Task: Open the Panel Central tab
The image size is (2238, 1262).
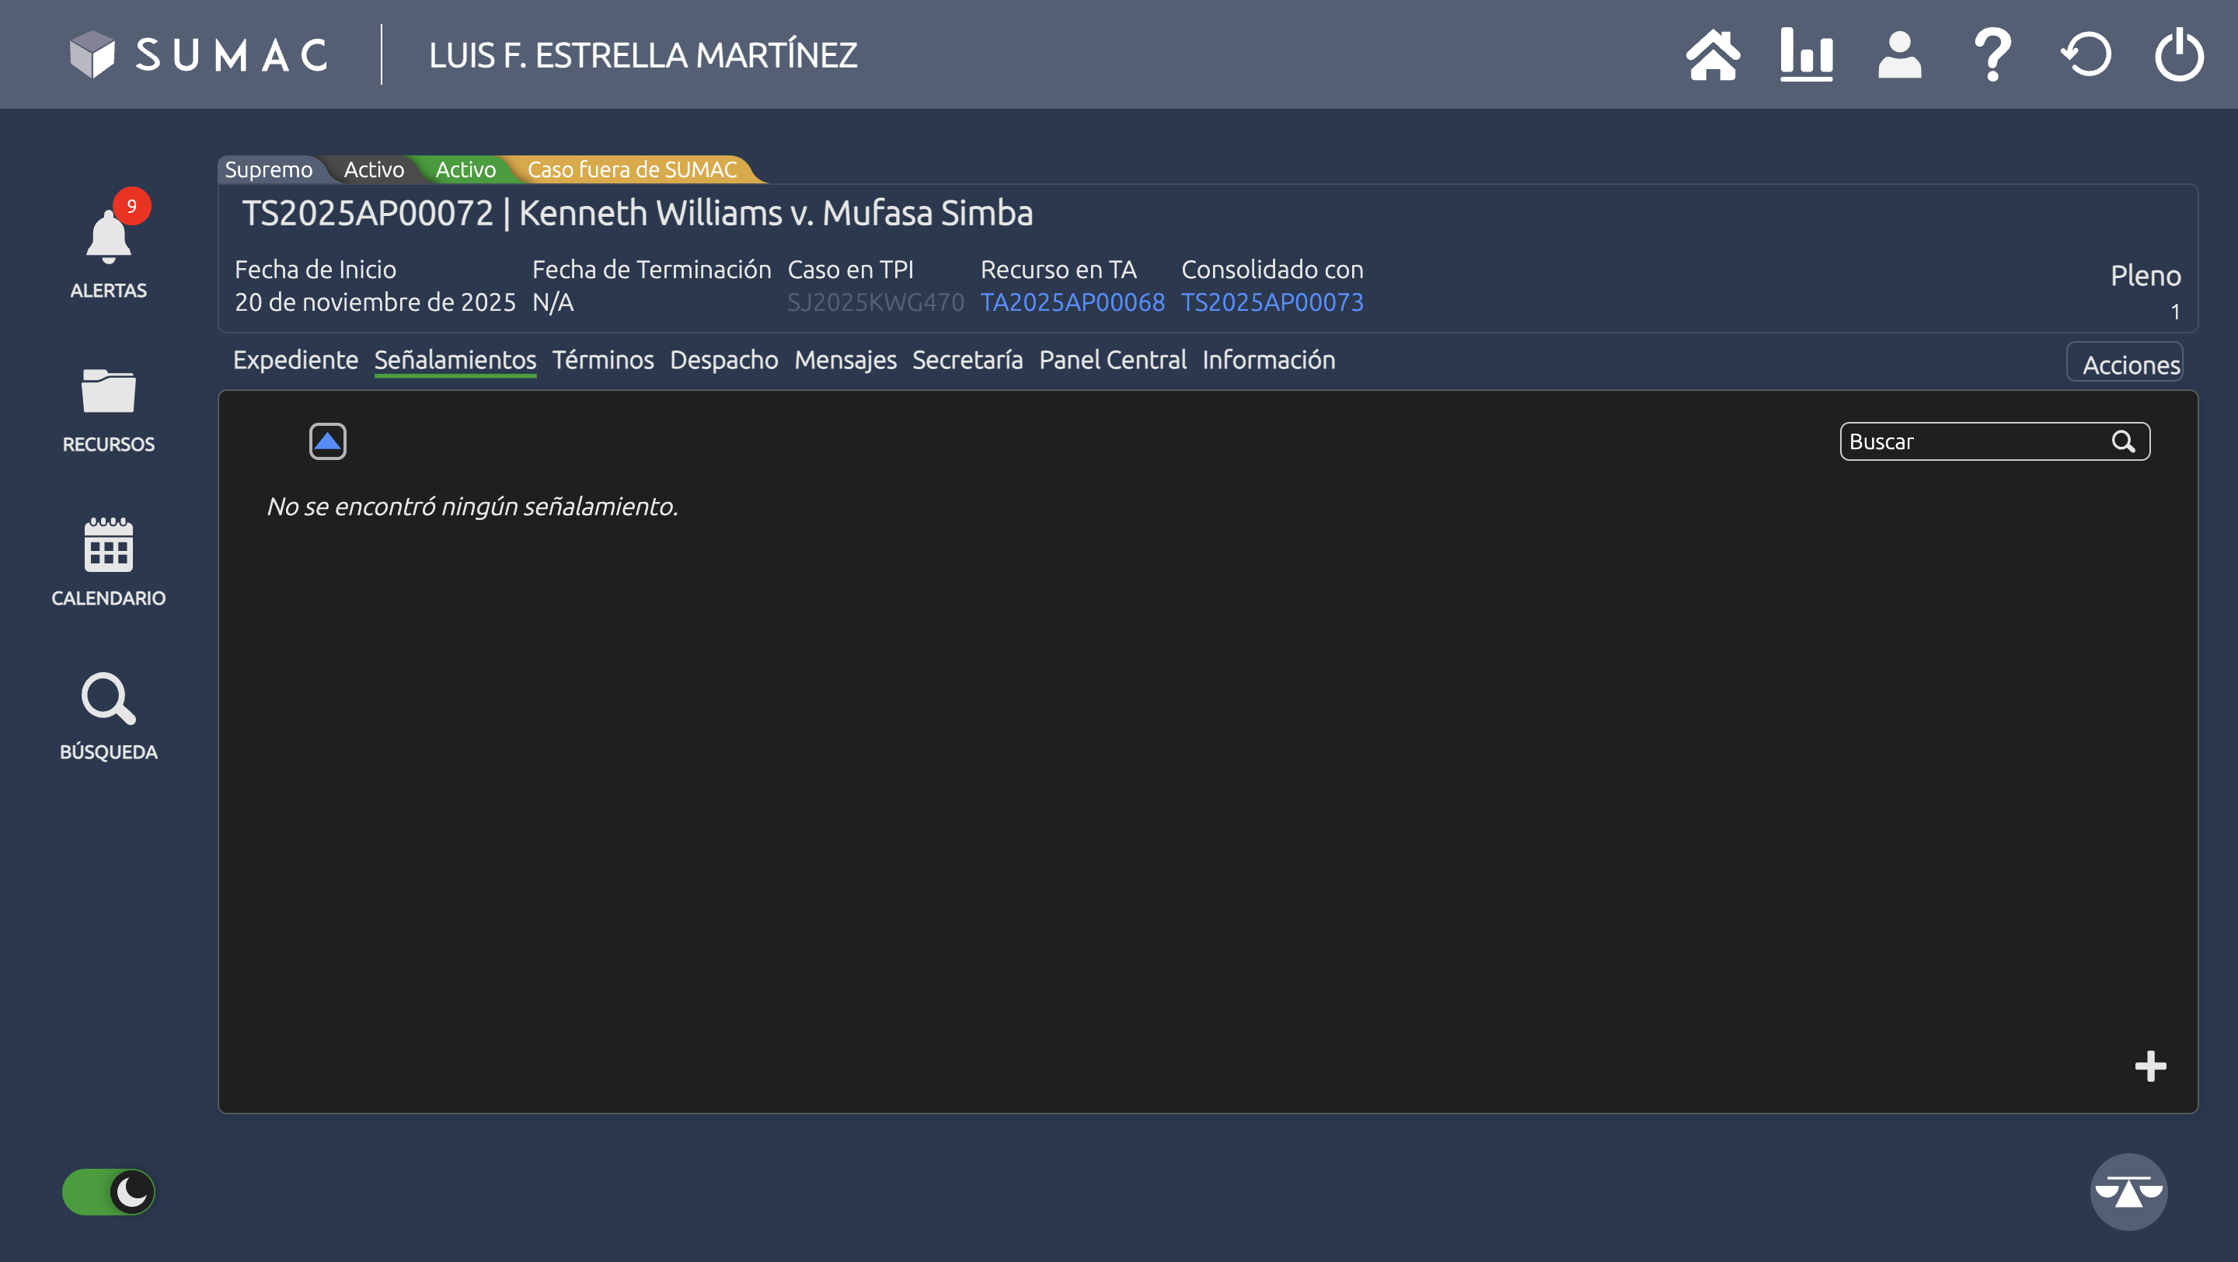Action: pyautogui.click(x=1112, y=360)
